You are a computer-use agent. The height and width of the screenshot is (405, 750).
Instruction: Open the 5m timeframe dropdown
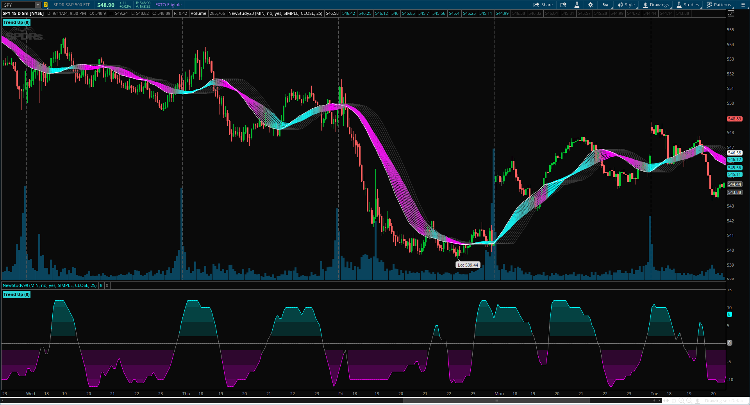[x=605, y=5]
